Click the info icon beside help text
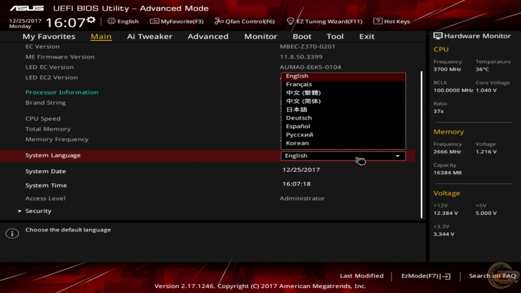This screenshot has width=521, height=293. (x=12, y=233)
